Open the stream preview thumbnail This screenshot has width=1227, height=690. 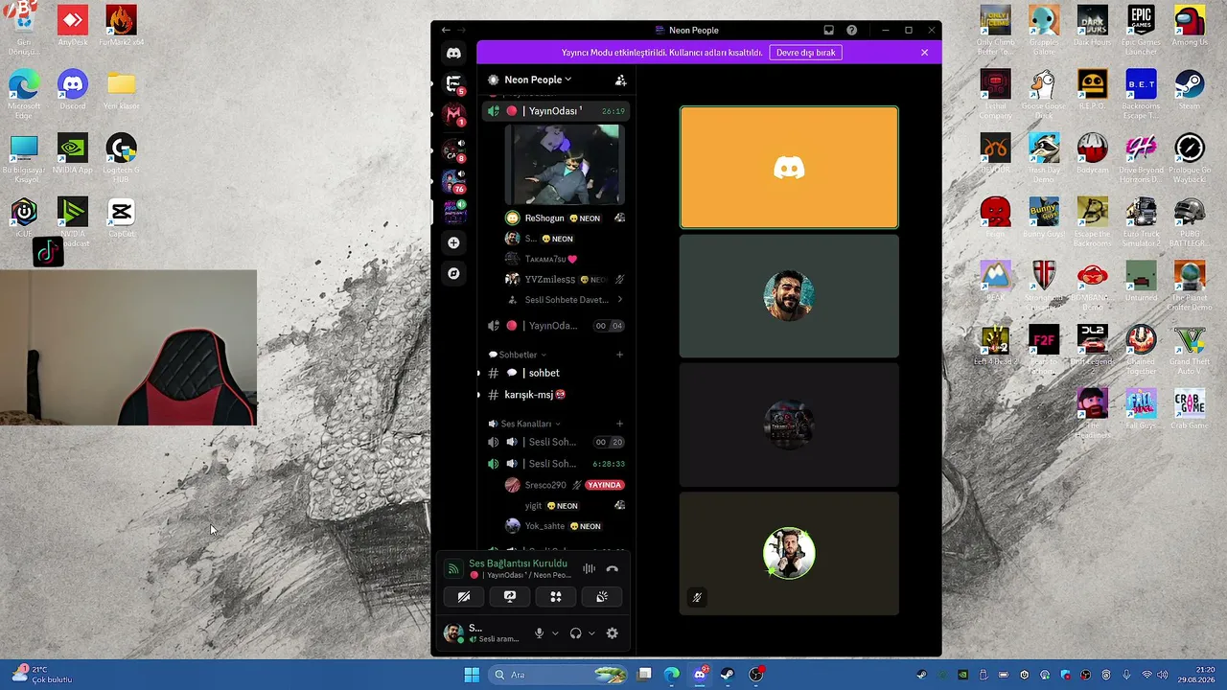coord(565,164)
